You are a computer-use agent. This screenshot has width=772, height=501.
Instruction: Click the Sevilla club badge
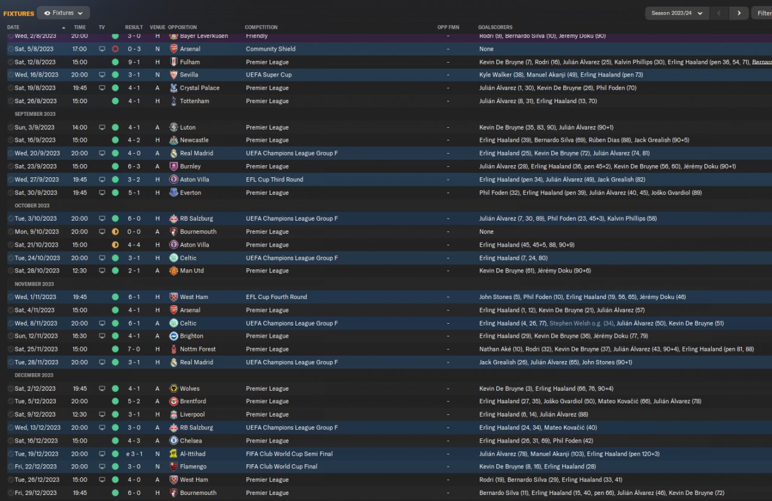(174, 75)
